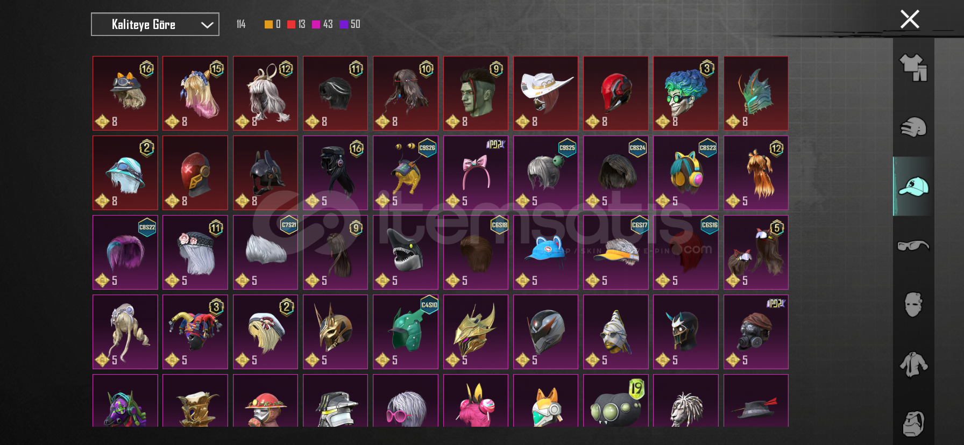Pick the pink bow headband item
Image resolution: width=964 pixels, height=445 pixels.
(476, 173)
